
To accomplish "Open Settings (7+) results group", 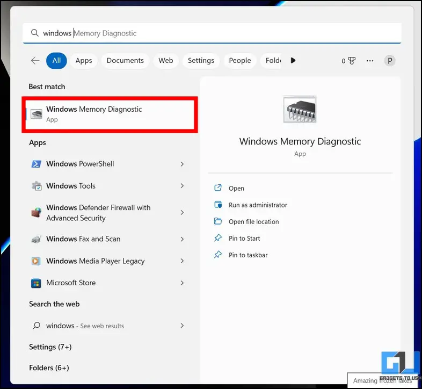I will 50,347.
